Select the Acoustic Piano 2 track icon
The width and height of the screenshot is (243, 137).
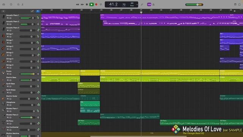tap(3, 23)
